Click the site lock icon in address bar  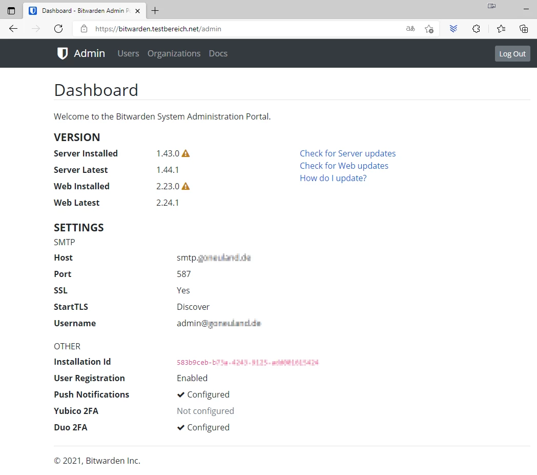click(x=84, y=29)
